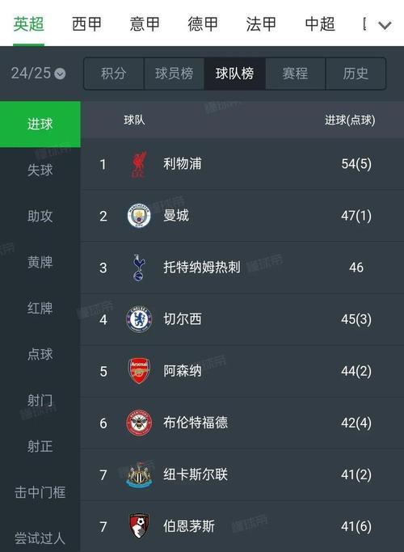Select 黄牌 stat category
This screenshot has height=552, width=404.
point(40,263)
